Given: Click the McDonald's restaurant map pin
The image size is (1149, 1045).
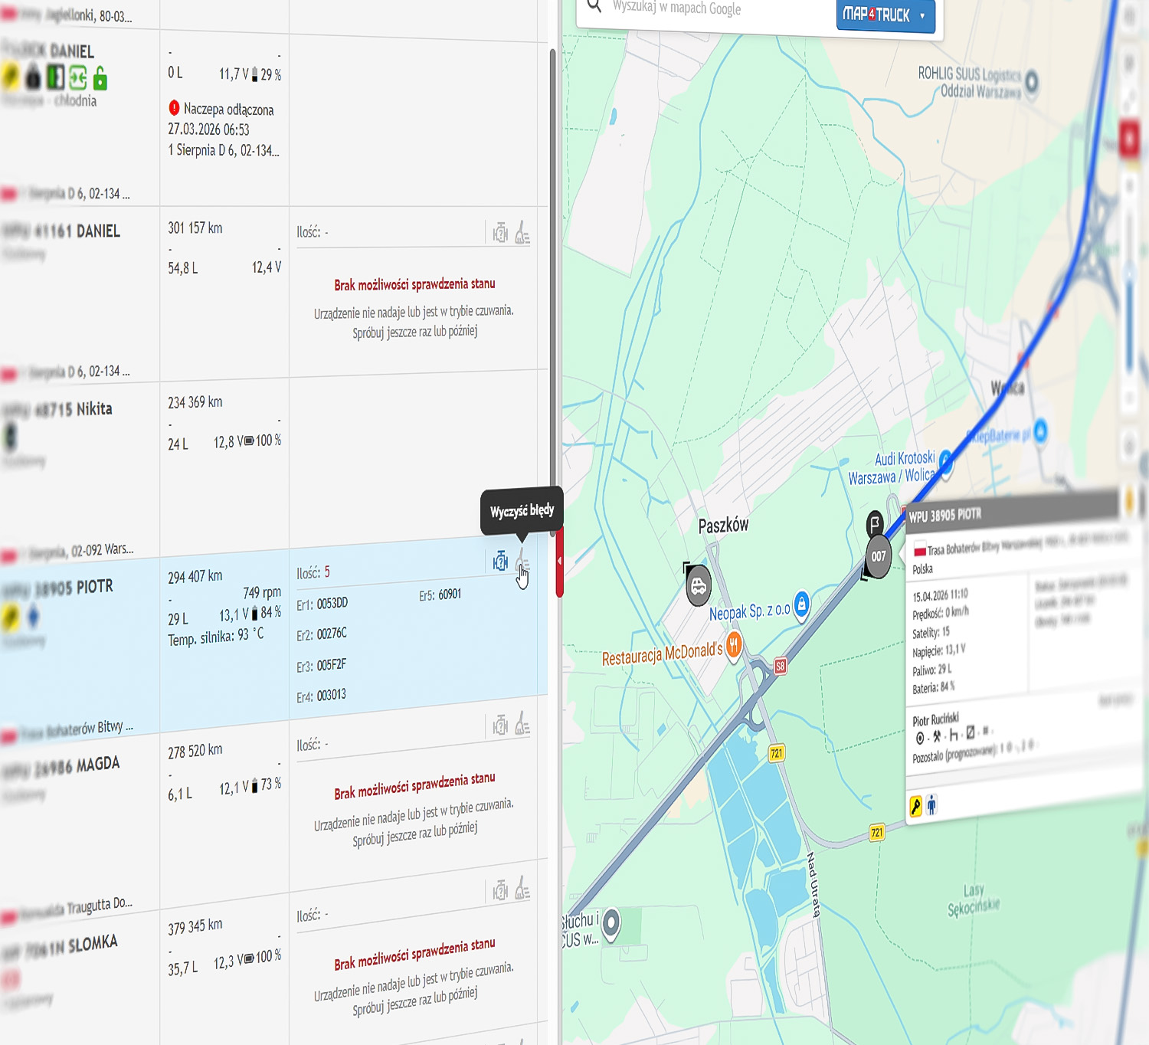Looking at the screenshot, I should [x=734, y=644].
